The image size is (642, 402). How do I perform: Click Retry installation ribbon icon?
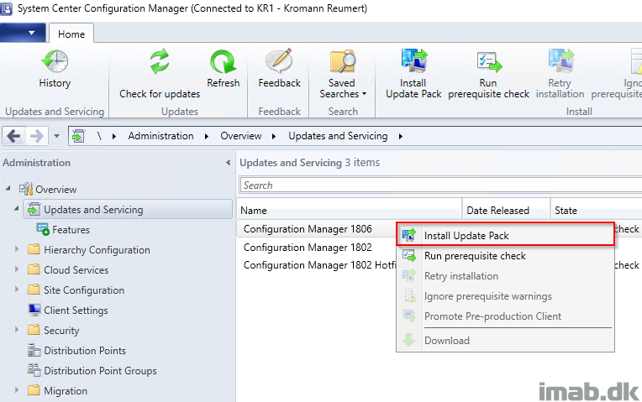click(561, 61)
